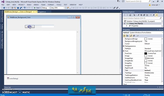Viewport: 164px width, 96px height.
Task: Expand the Font property group
Action: coord(123,51)
